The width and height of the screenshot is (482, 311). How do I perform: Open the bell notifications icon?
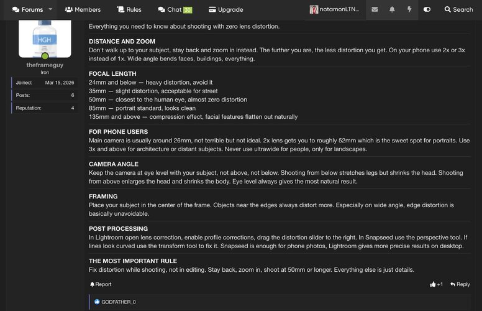pyautogui.click(x=392, y=9)
